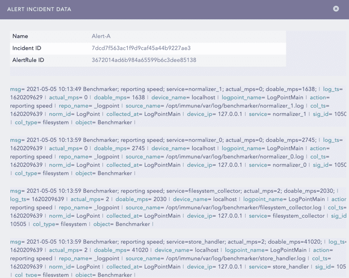
Task: Click the source path ending store_handler.log
Action: pos(236,258)
